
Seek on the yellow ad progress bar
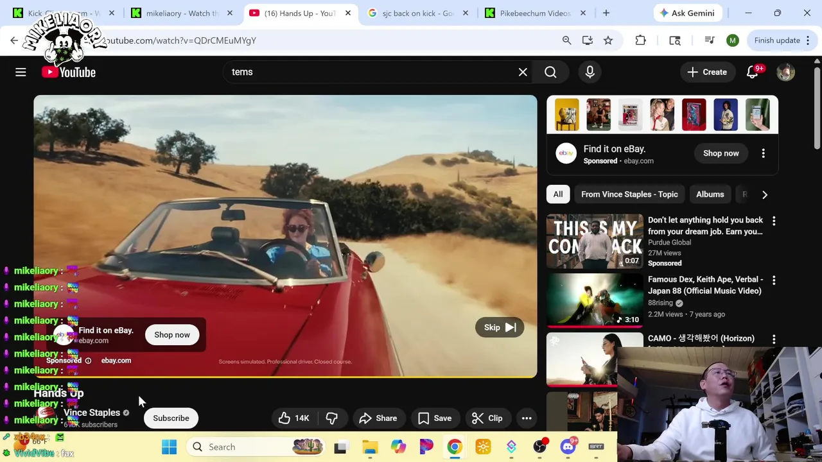pos(285,377)
